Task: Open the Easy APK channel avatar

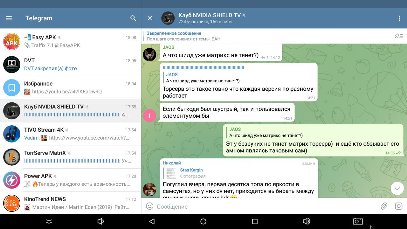Action: point(12,41)
